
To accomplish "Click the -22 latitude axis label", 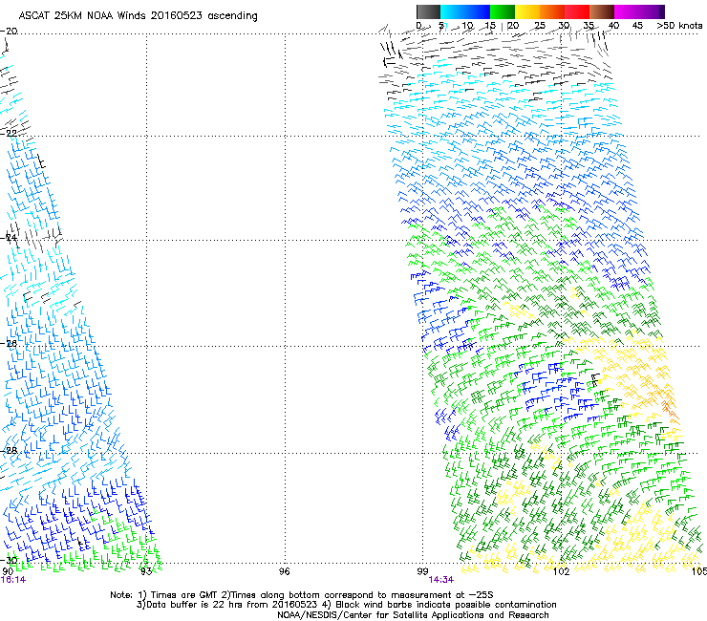I will [x=9, y=134].
